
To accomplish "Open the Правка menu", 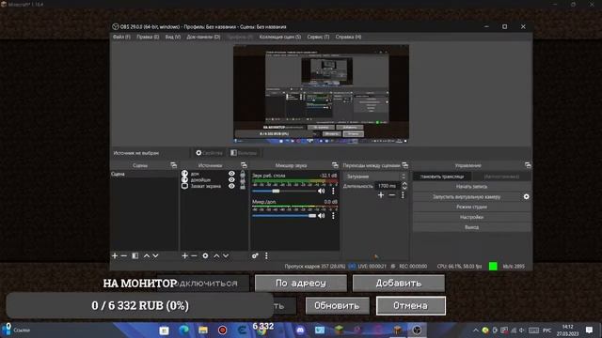I will pos(148,37).
